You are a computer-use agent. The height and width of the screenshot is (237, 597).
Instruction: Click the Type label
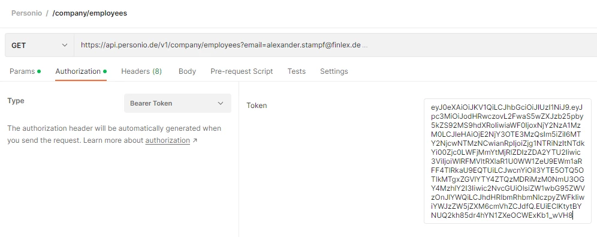pyautogui.click(x=16, y=101)
